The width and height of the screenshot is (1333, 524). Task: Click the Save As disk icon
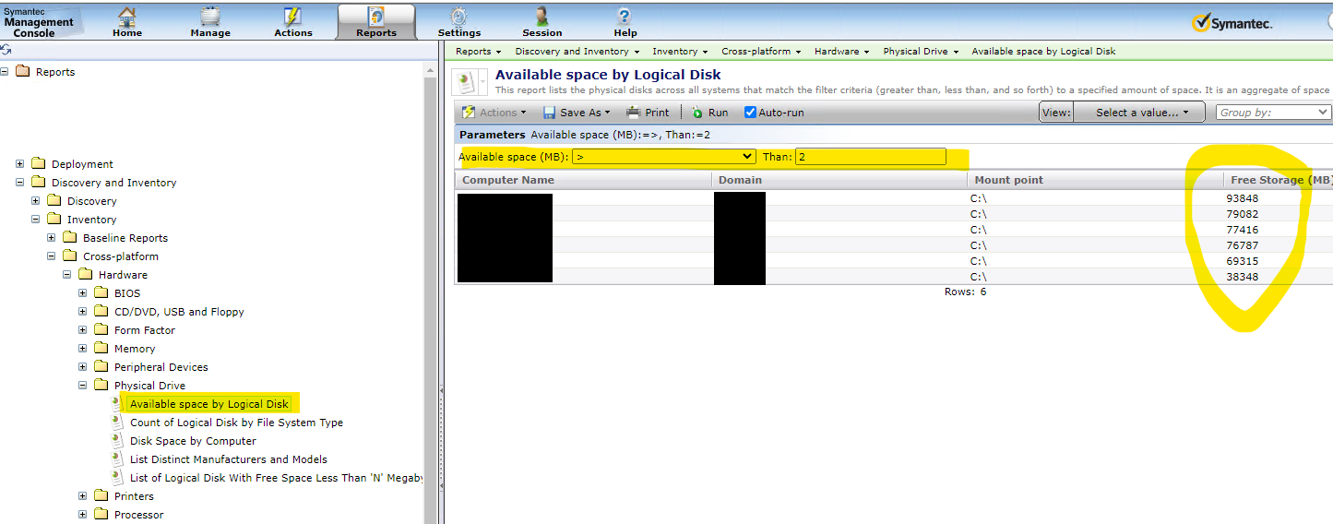[549, 113]
